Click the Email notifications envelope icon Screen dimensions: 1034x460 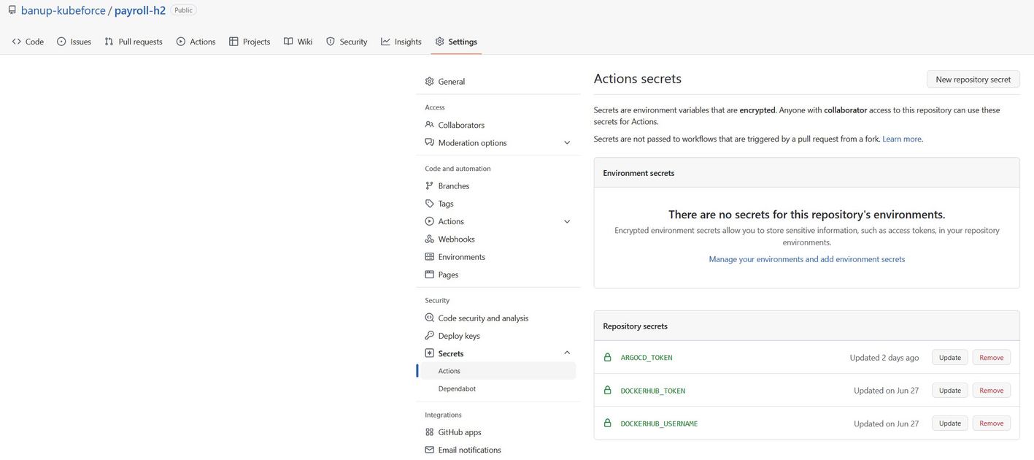click(x=429, y=450)
